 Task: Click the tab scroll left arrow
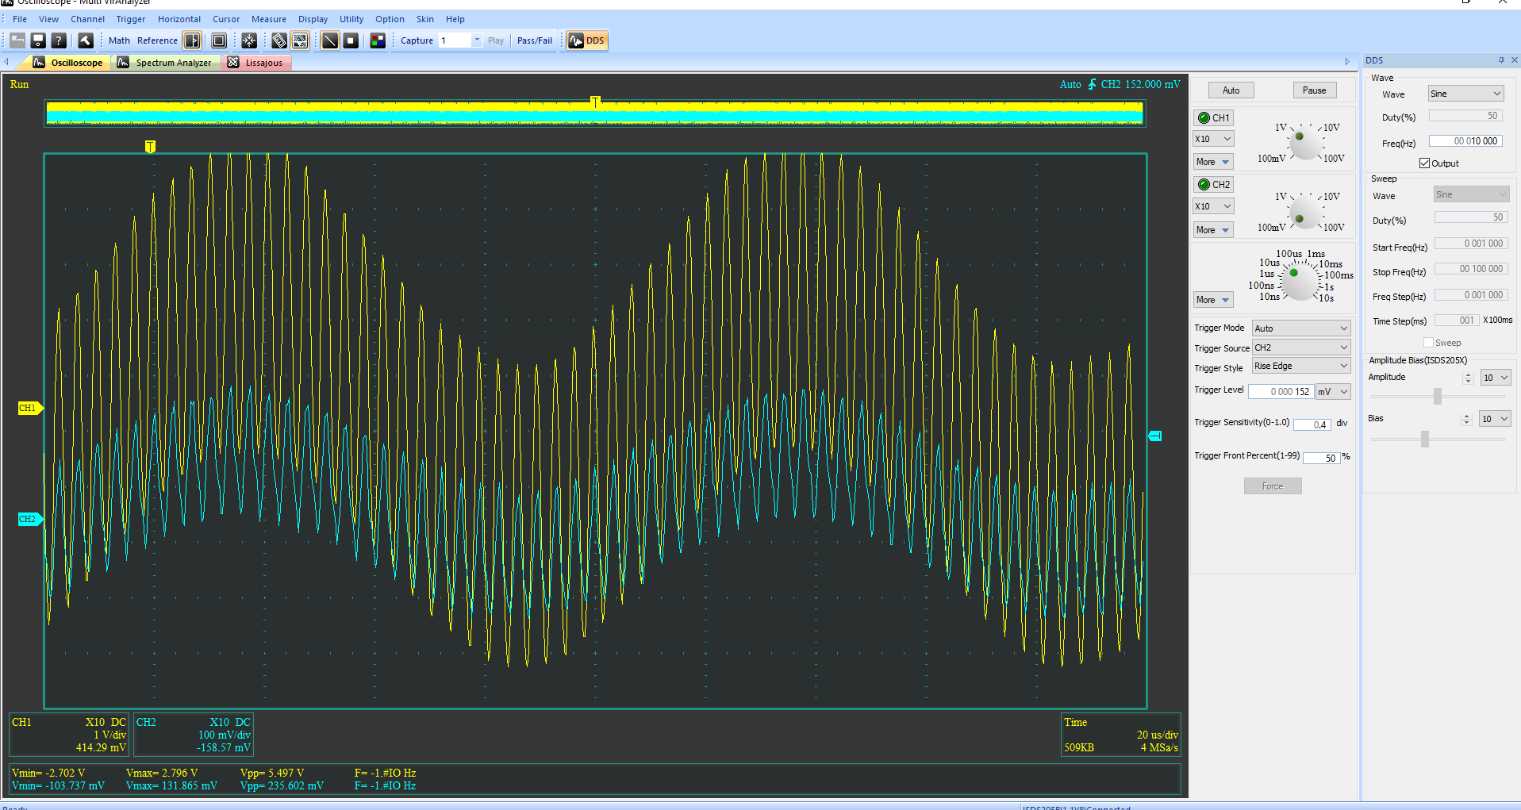point(6,62)
